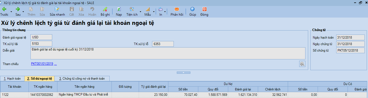This screenshot has height=98, width=368.
Task: Open reference link PKT001/01/2019
Action: [42, 64]
